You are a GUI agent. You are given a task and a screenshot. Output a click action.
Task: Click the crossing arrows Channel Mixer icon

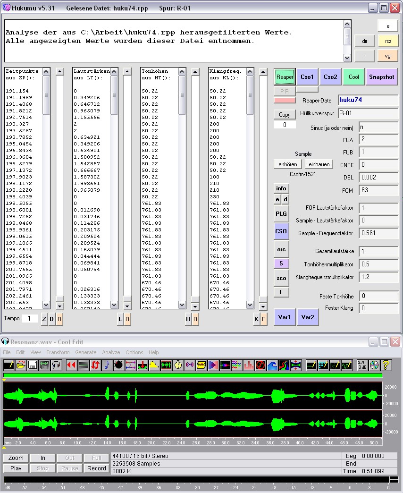pos(131,365)
